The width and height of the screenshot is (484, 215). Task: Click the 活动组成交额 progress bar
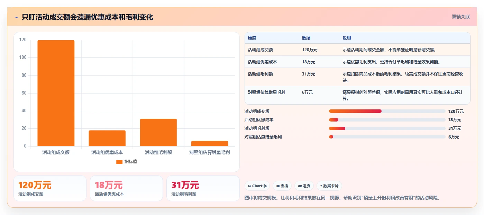387,111
